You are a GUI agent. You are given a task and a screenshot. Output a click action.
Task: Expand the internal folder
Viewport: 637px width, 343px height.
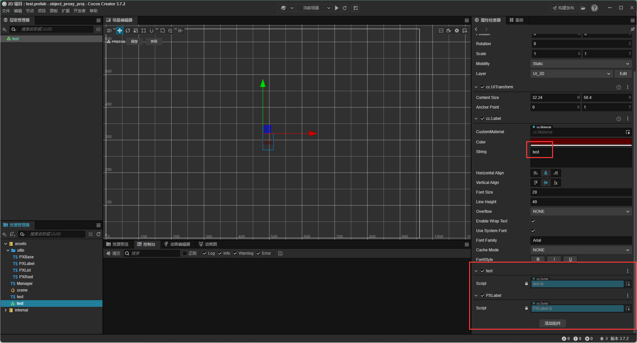coord(6,310)
